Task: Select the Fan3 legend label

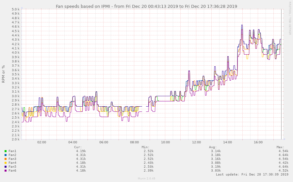Action: coord(12,159)
